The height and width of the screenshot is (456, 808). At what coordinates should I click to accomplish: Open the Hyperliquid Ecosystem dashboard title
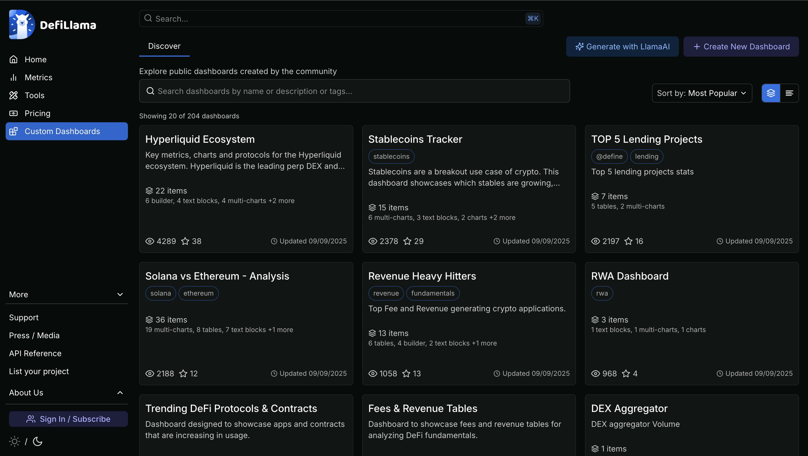click(200, 139)
